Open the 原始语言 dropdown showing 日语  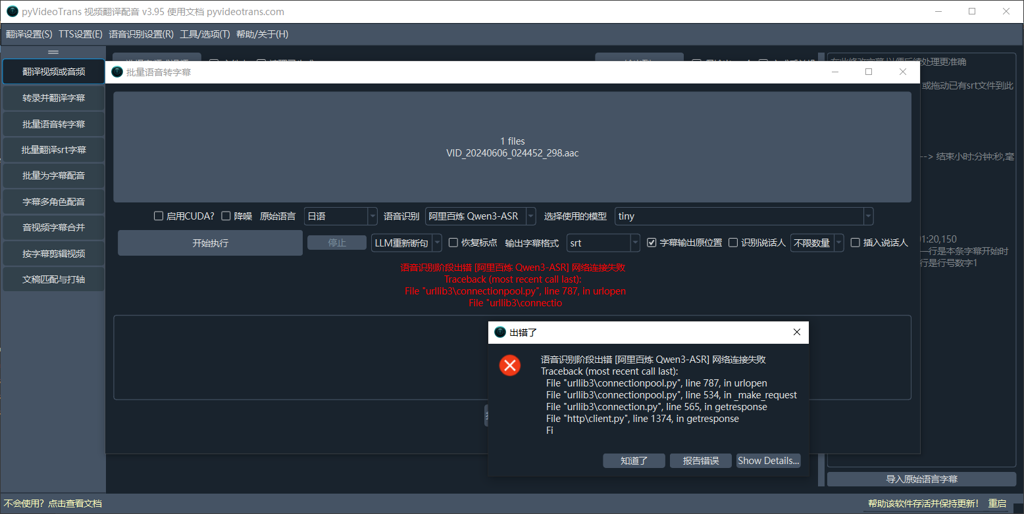[x=340, y=216]
